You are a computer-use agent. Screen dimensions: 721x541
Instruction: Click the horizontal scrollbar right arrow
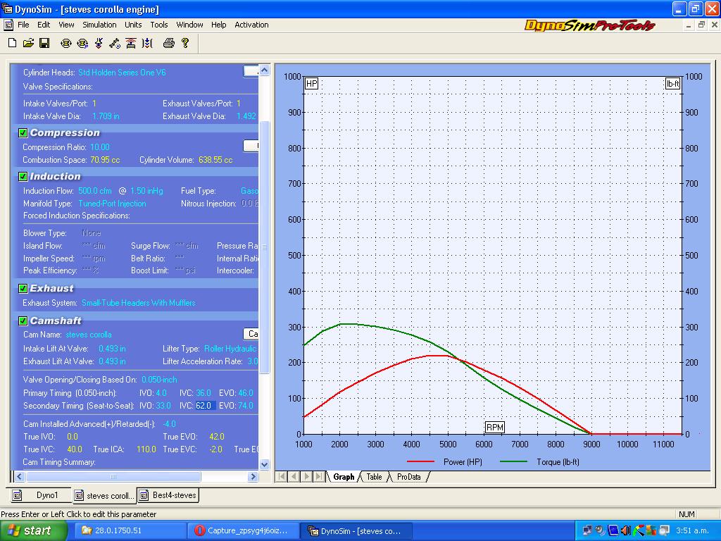point(253,477)
